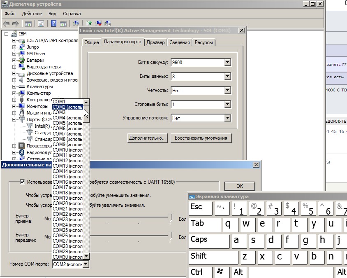
Task: Select the Батареи battery icon
Action: point(22,60)
